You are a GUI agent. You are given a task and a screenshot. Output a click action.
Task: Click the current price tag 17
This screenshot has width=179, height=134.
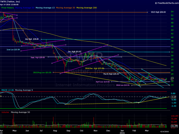click(x=172, y=79)
